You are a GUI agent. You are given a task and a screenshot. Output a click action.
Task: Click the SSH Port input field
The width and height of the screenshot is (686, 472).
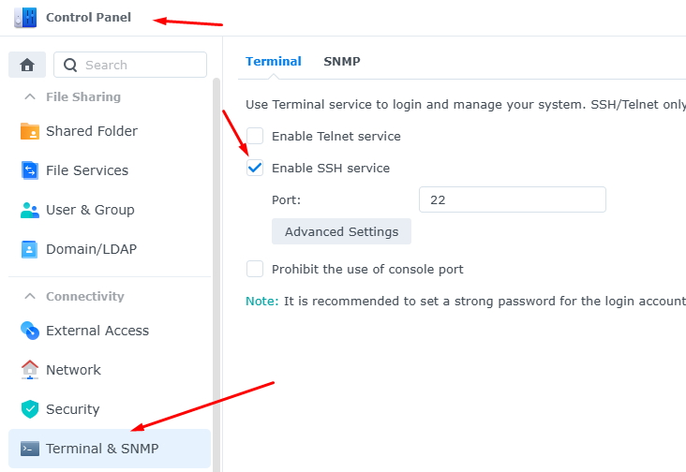[513, 199]
